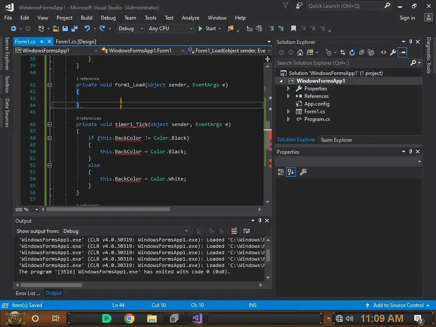Expand the Properties node in Solution Explorer
This screenshot has width=436, height=327.
click(288, 89)
